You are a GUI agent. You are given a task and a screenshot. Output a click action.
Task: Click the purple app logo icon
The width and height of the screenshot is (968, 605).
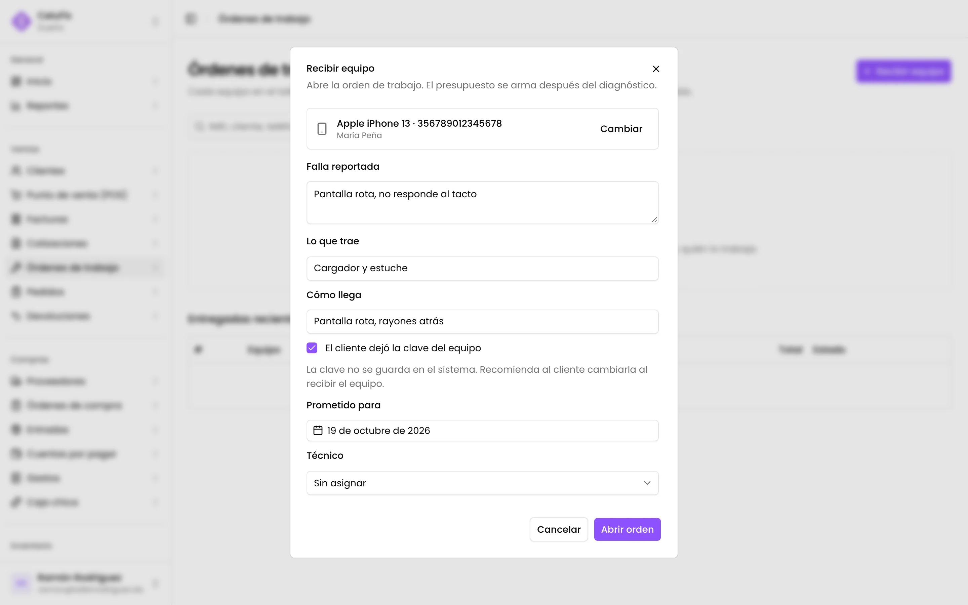tap(21, 21)
